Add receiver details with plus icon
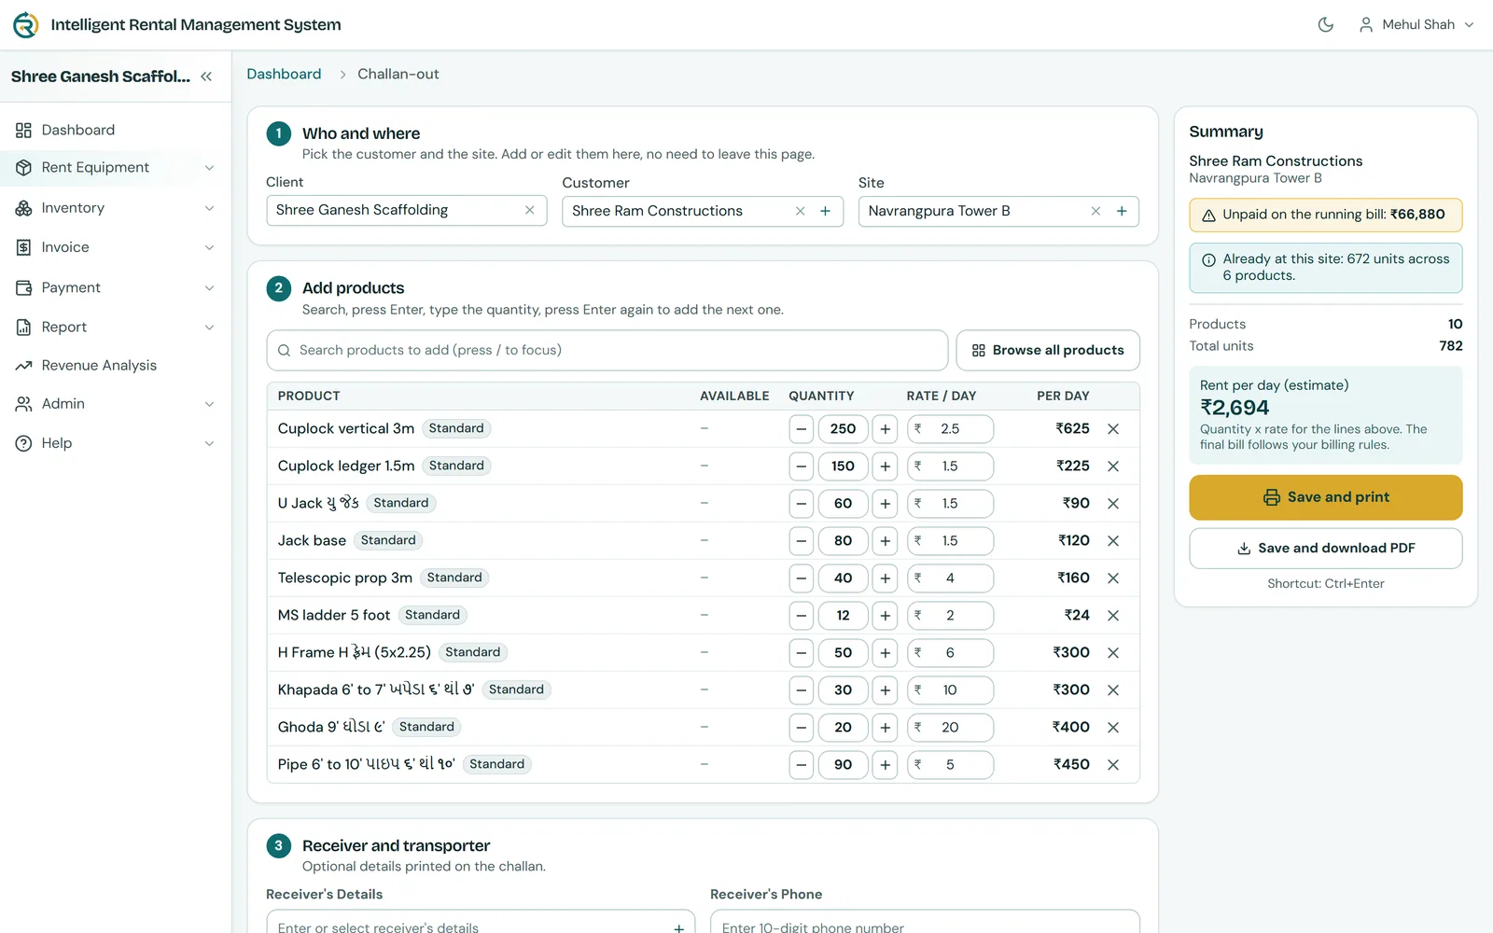This screenshot has width=1493, height=933. pyautogui.click(x=678, y=928)
